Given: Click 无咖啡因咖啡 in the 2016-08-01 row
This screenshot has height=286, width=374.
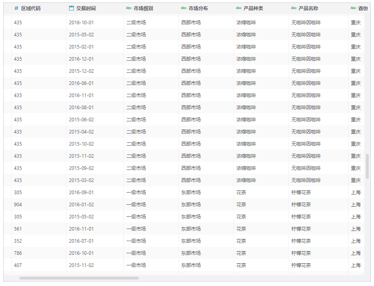Looking at the screenshot, I should [x=306, y=108].
